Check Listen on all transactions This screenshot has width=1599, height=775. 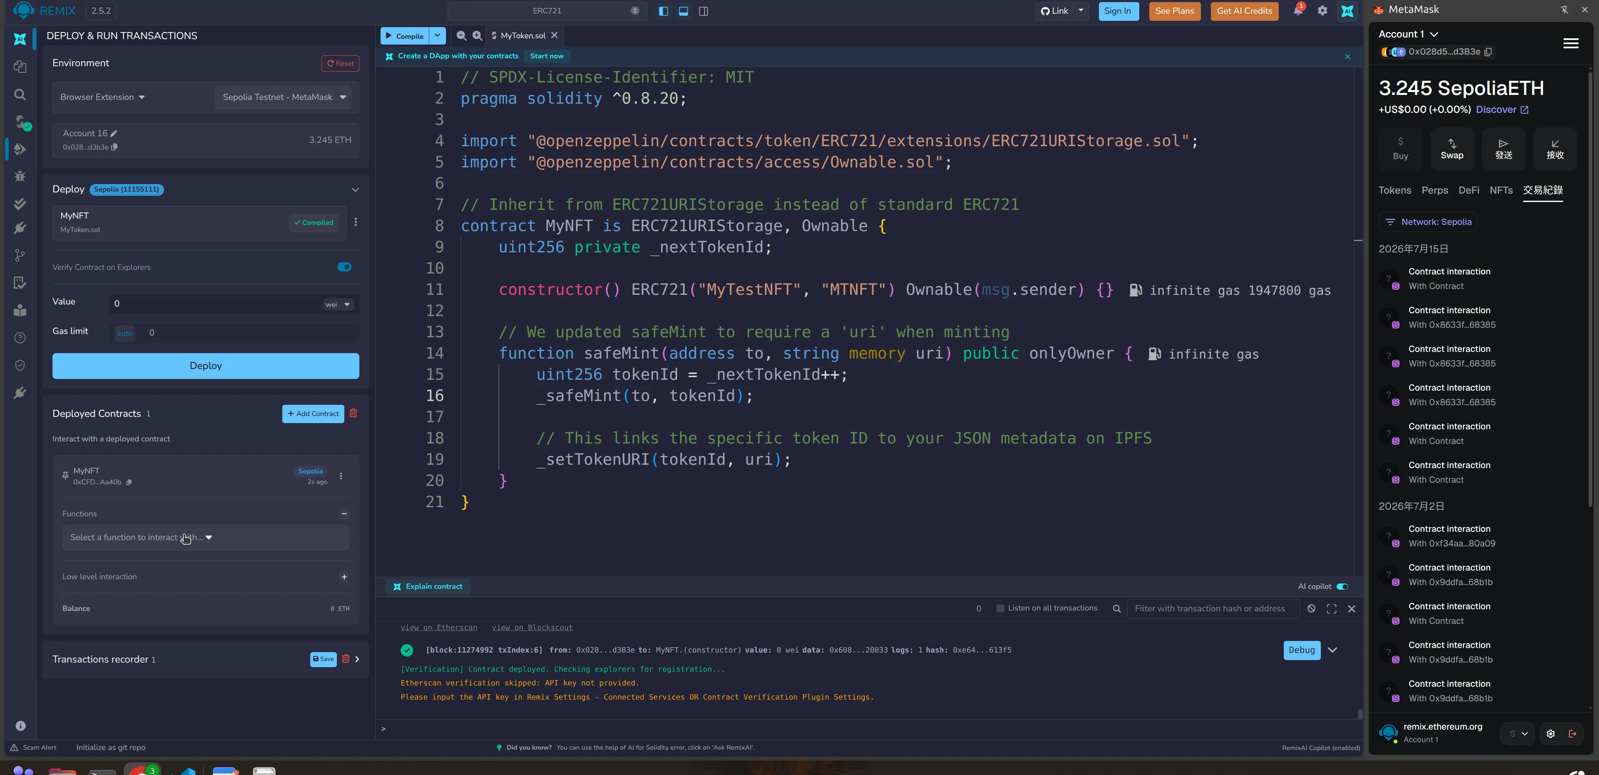1000,608
